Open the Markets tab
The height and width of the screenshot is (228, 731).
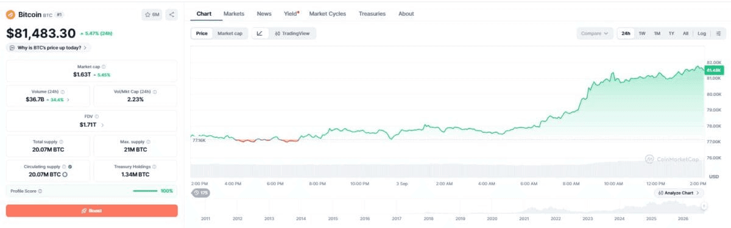[234, 13]
